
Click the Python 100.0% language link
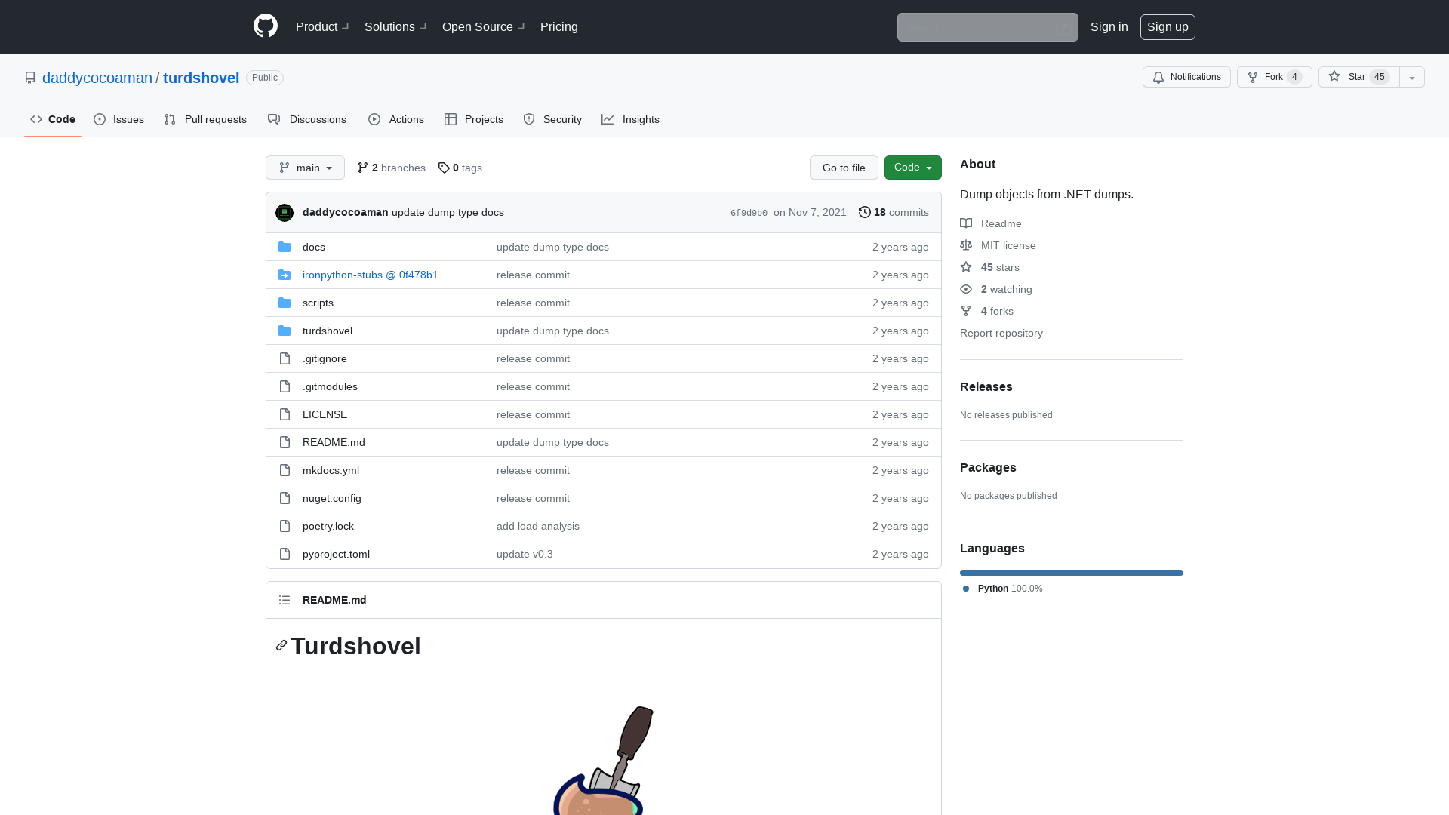click(x=1003, y=589)
